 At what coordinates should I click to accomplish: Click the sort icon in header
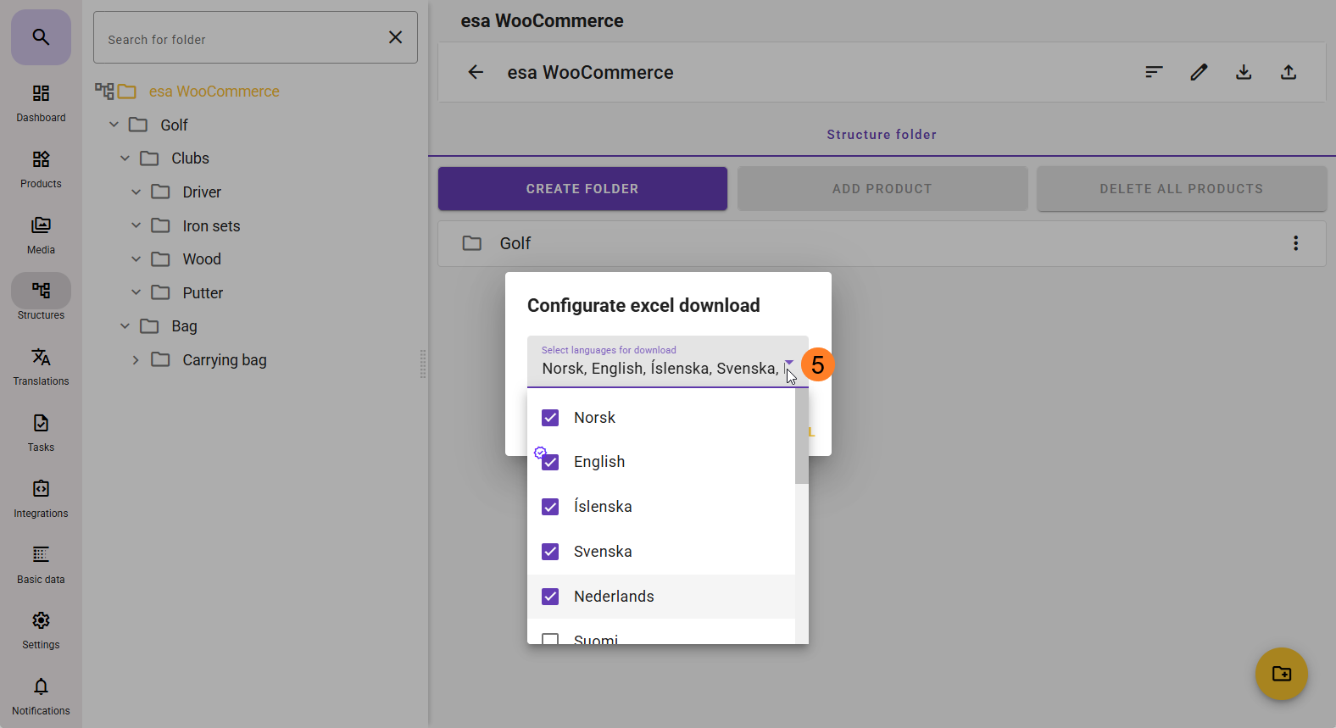(1153, 73)
